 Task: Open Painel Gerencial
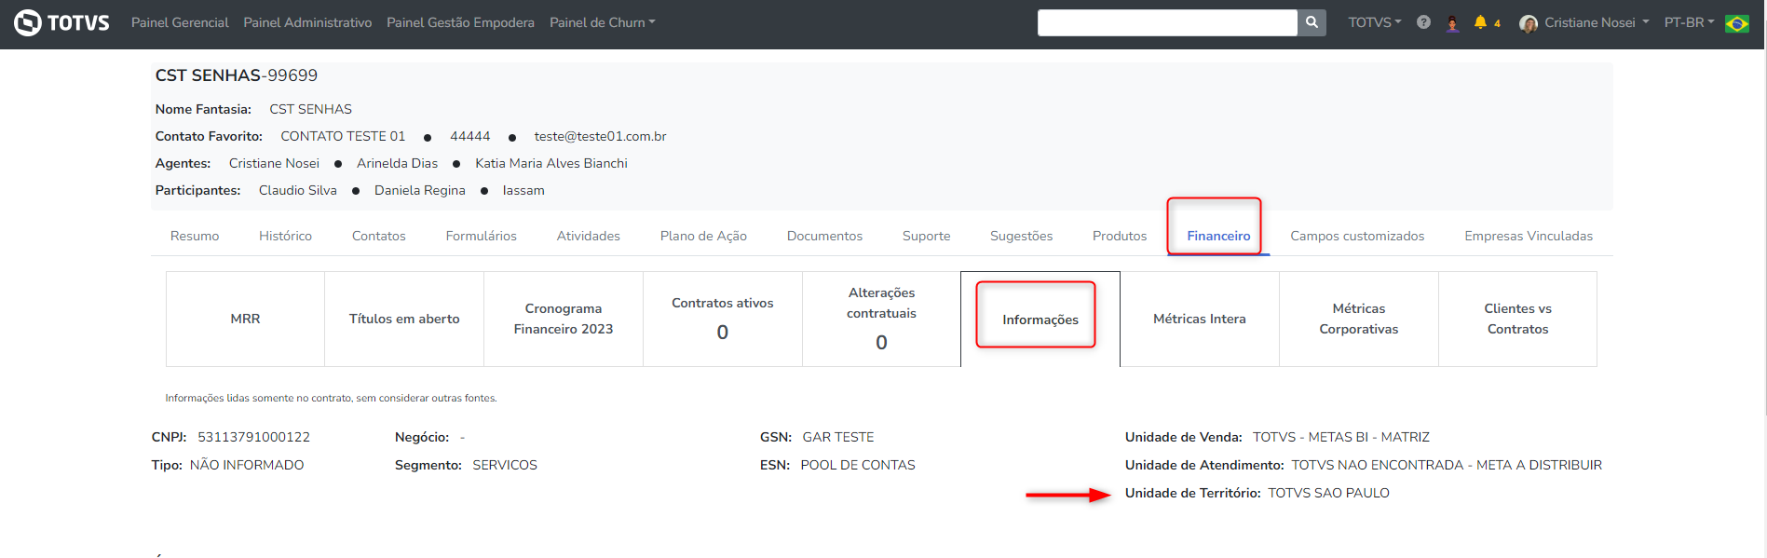tap(180, 22)
